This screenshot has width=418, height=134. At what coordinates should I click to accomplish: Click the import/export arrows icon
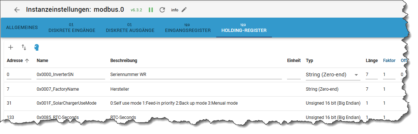[x=24, y=47]
